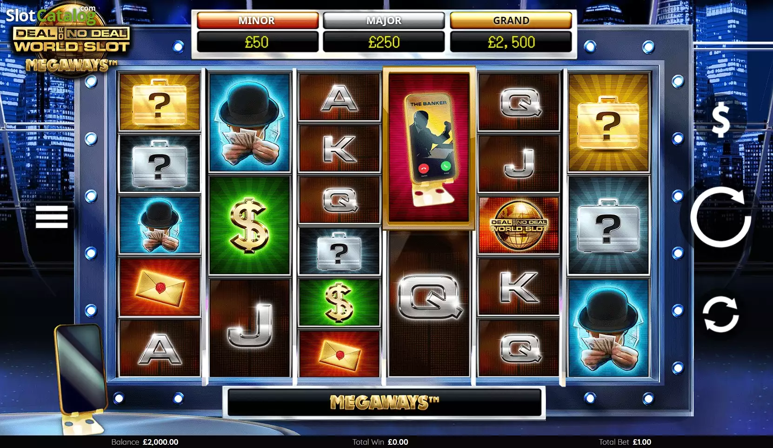The height and width of the screenshot is (448, 773).
Task: Open the dollar bet settings
Action: click(x=720, y=120)
